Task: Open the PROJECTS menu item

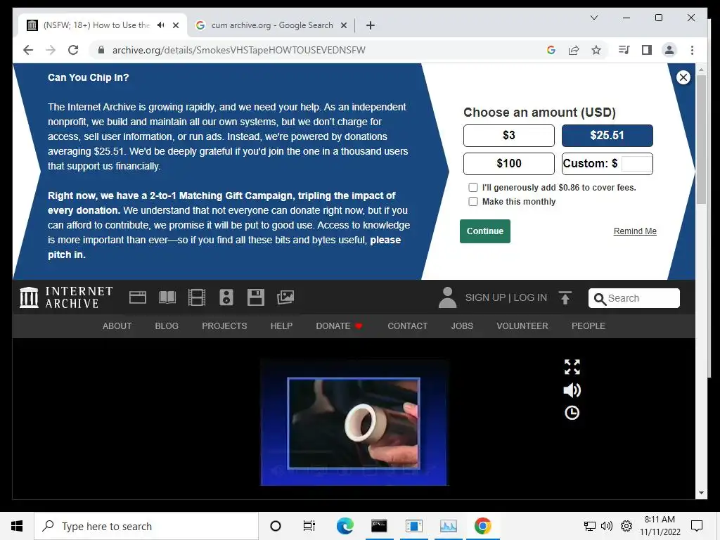Action: [224, 326]
